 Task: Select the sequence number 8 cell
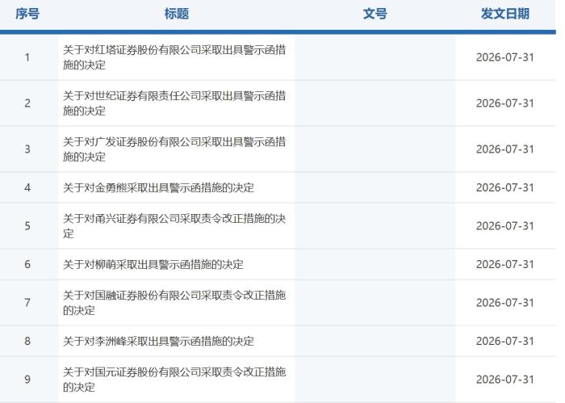tap(27, 342)
